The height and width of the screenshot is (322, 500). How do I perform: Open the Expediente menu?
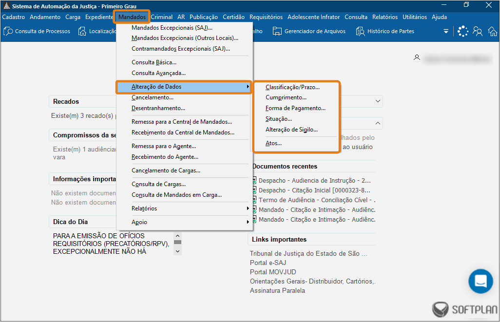99,17
